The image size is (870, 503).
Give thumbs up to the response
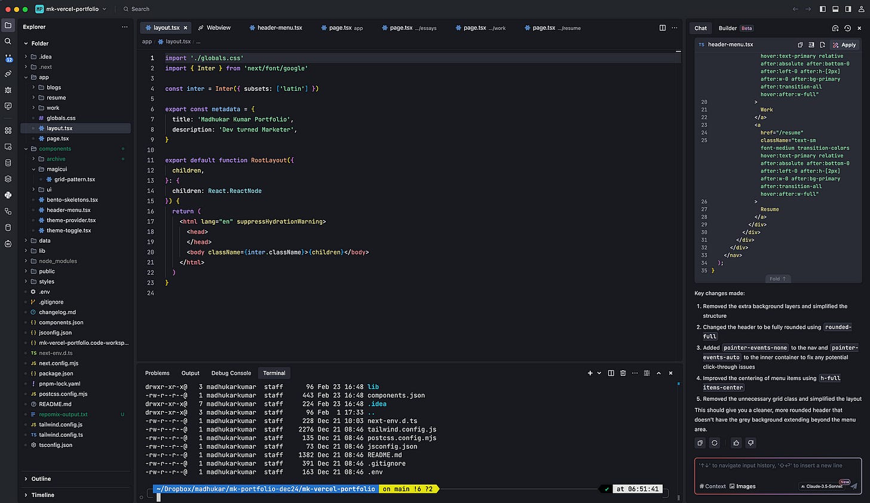[736, 443]
